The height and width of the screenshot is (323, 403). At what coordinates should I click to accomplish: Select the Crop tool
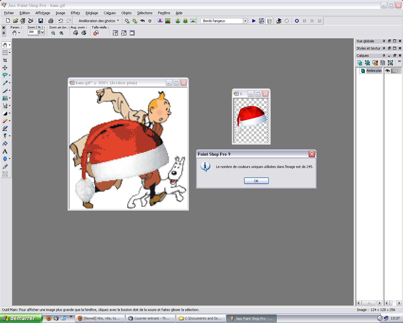[x=5, y=60]
